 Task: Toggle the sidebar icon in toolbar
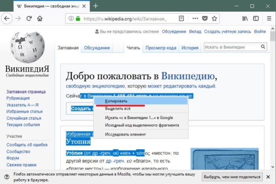point(256,19)
